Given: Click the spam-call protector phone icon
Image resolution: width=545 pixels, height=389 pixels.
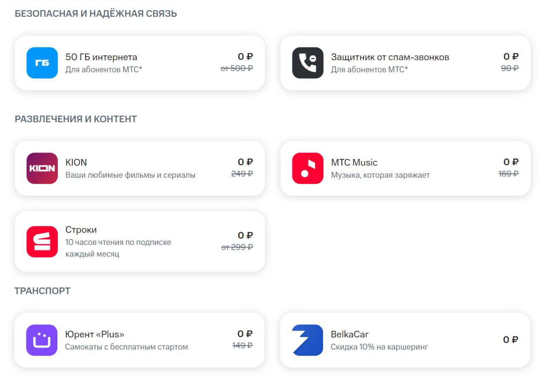Looking at the screenshot, I should tap(307, 63).
